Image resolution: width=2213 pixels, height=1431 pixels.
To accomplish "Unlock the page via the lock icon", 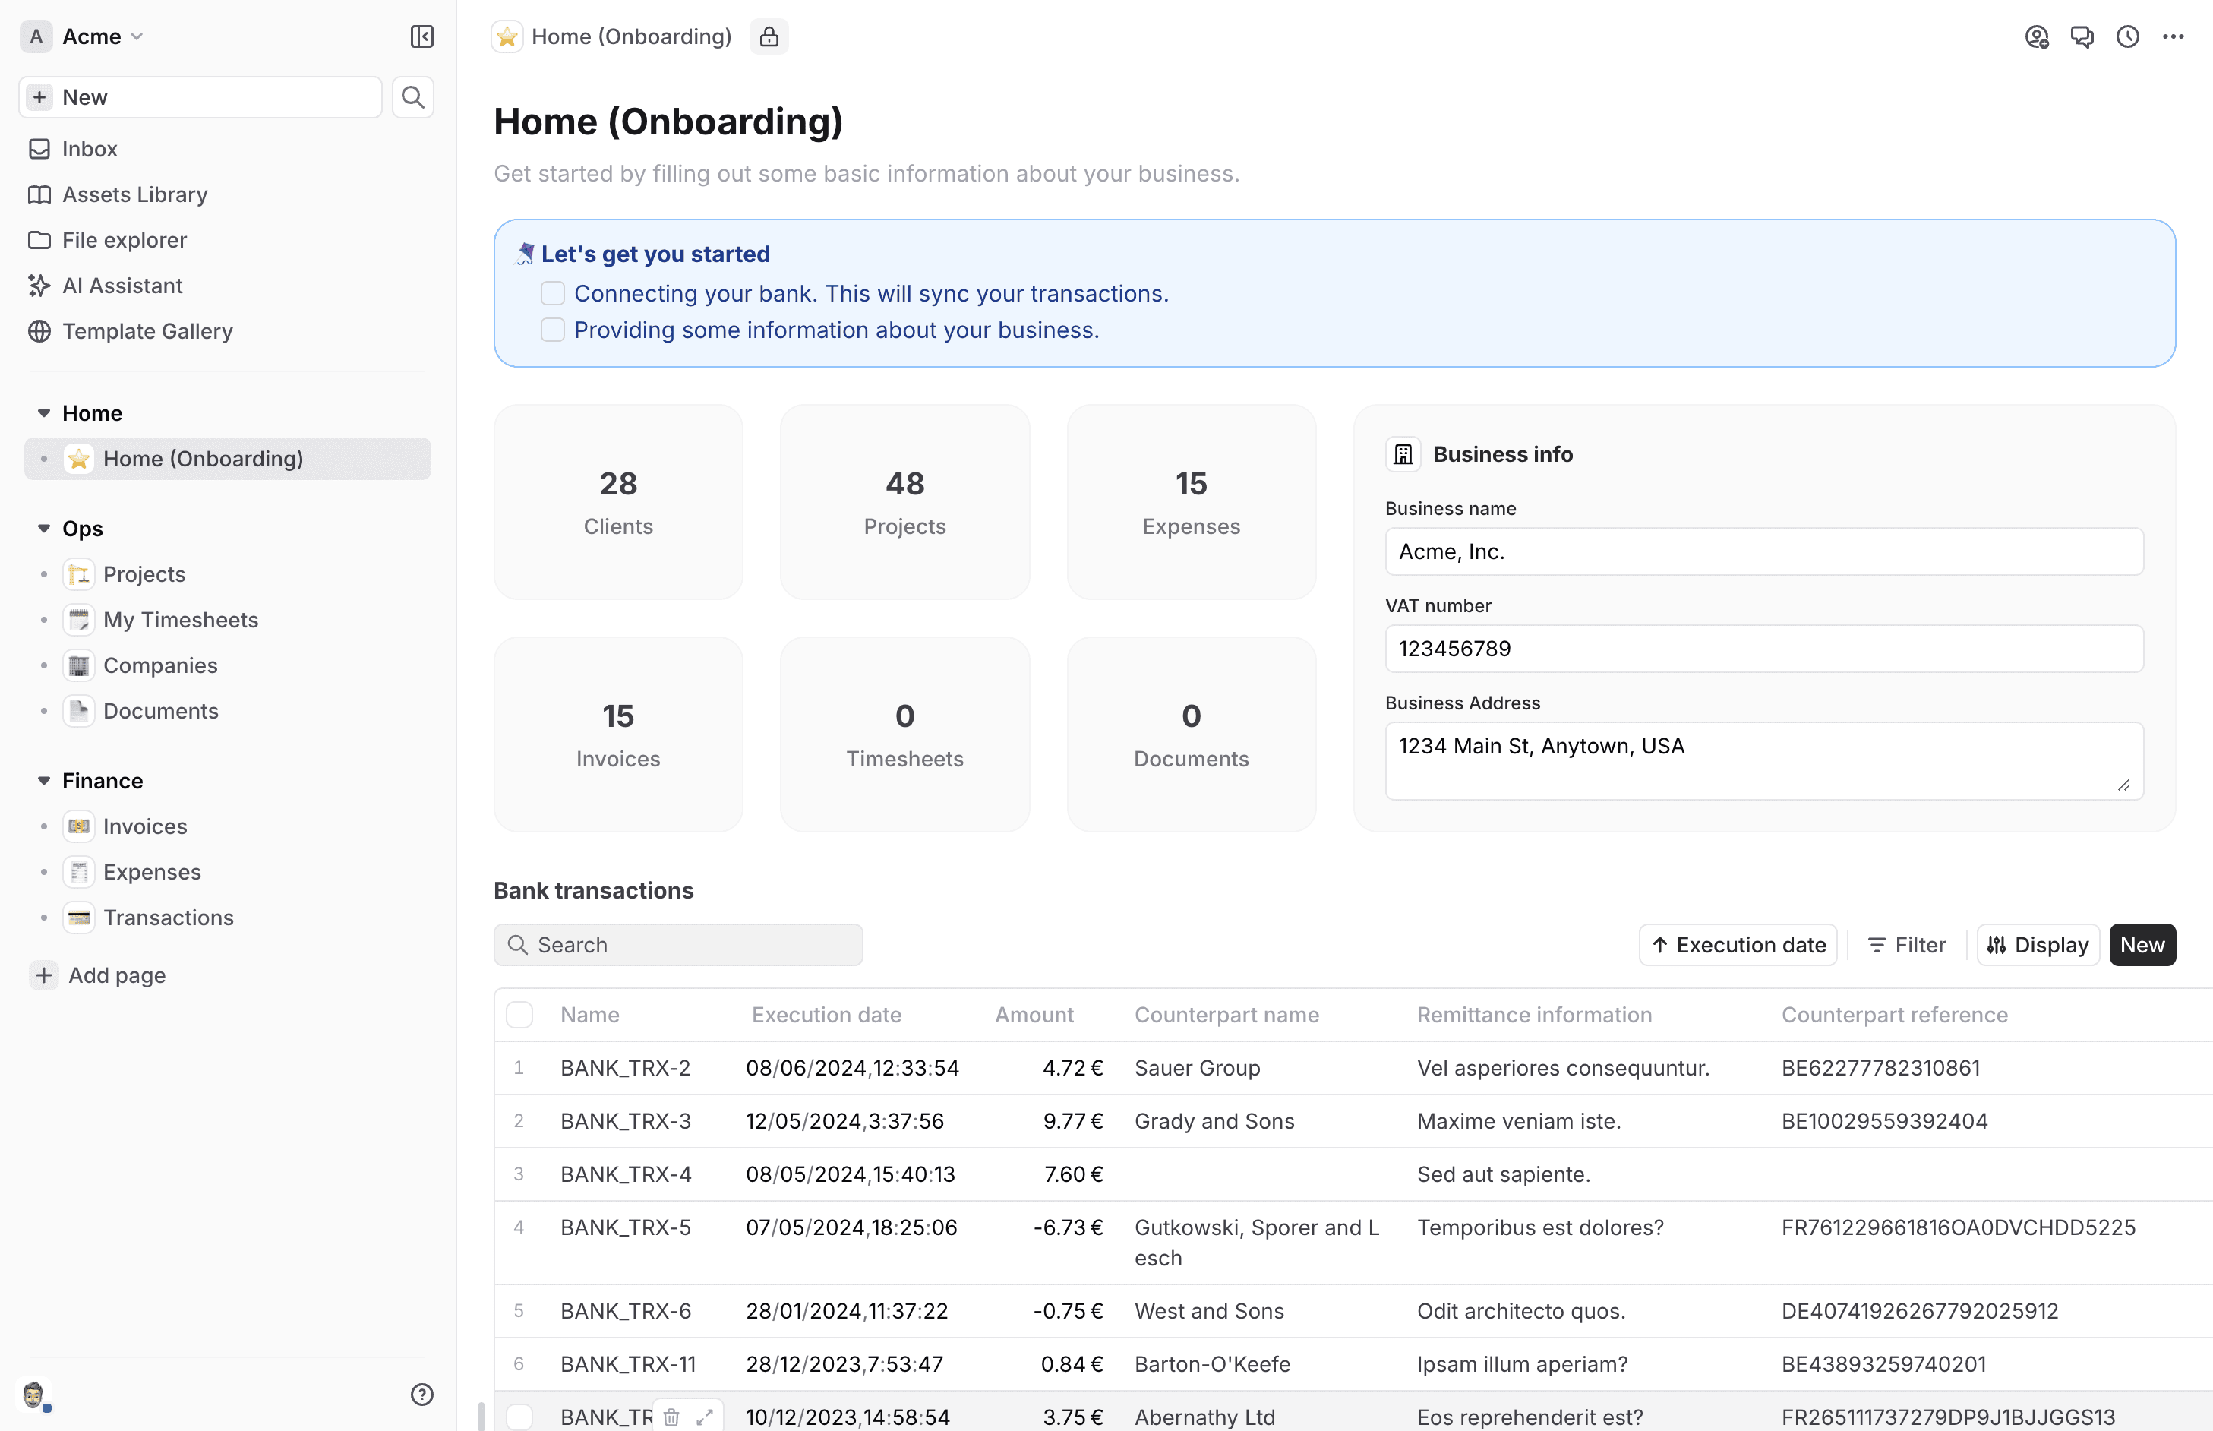I will 769,36.
